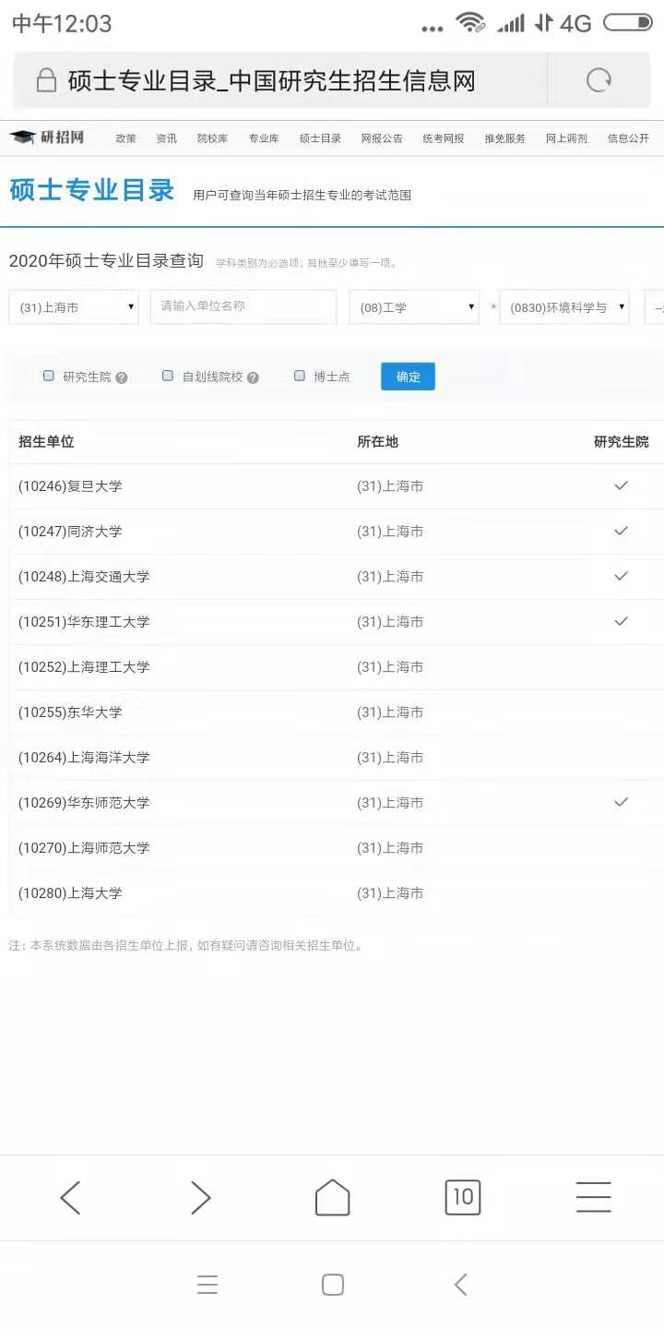Click (31)上海市 cell in 东华大学 row
Viewport: 664px width, 1329px height.
point(390,712)
